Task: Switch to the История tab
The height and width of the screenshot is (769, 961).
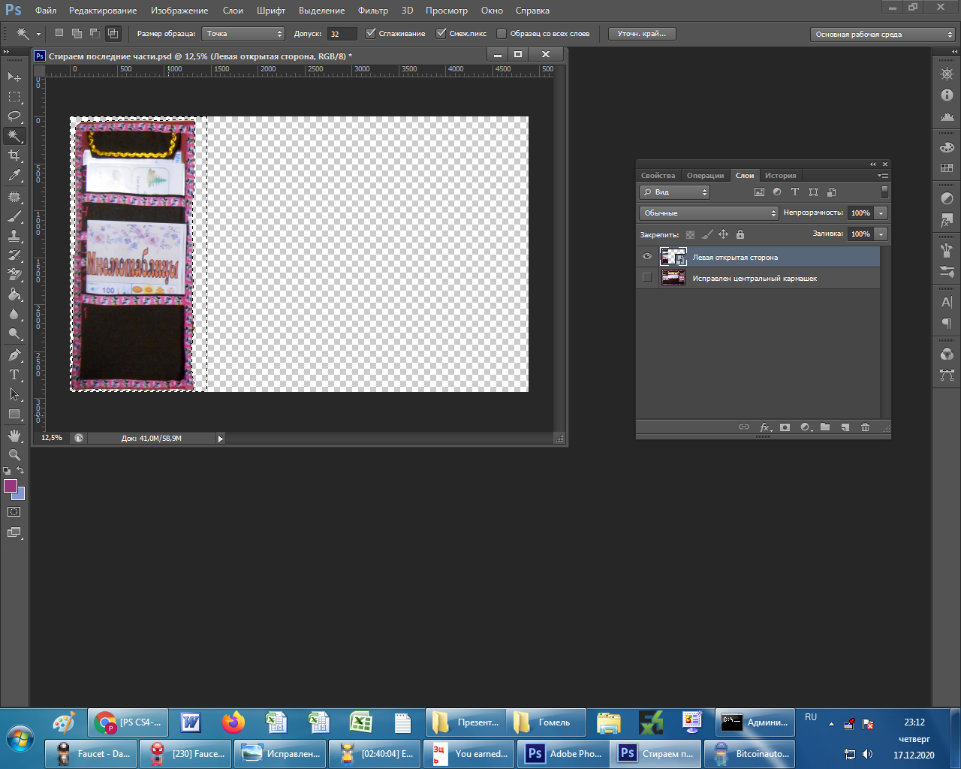Action: (780, 176)
